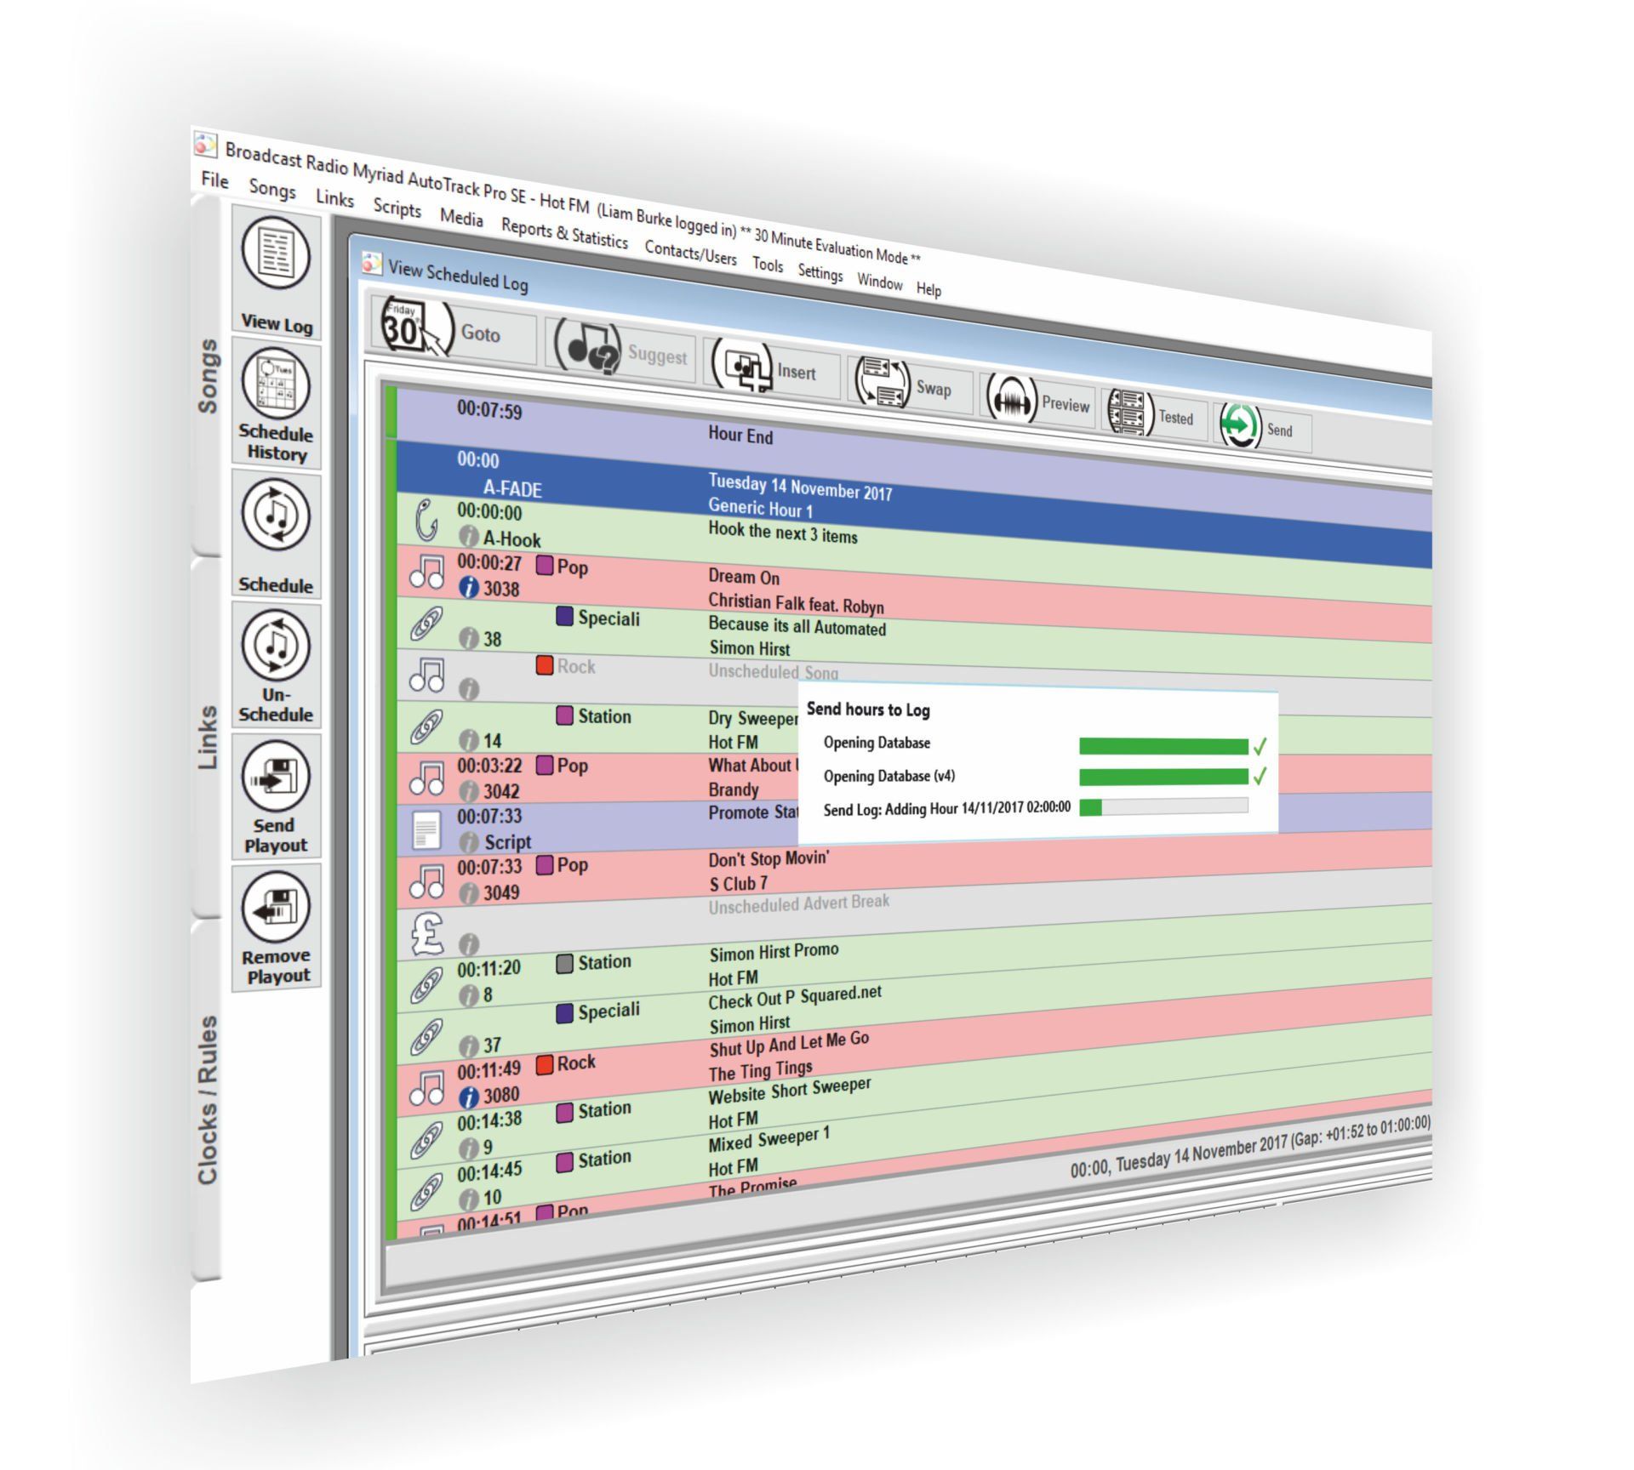Open the Tools menu
Viewport: 1634px width, 1470px height.
[768, 264]
